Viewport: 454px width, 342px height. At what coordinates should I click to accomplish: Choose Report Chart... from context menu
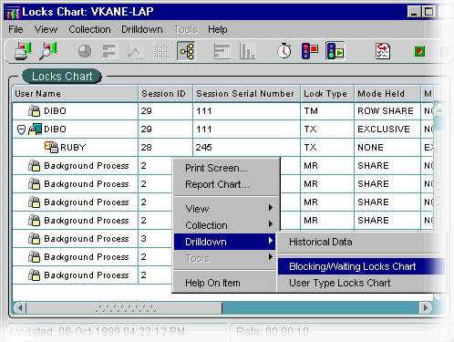click(x=226, y=184)
